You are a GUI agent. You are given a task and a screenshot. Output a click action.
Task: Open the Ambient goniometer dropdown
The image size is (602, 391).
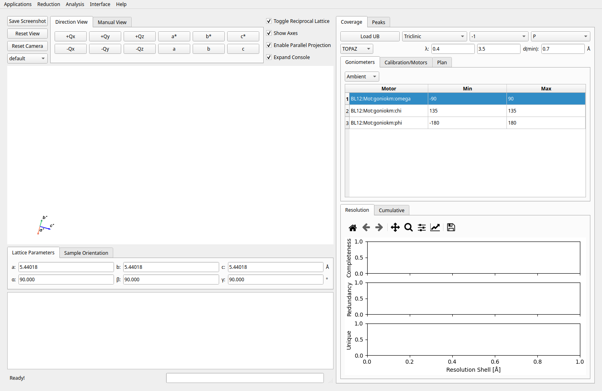[362, 76]
